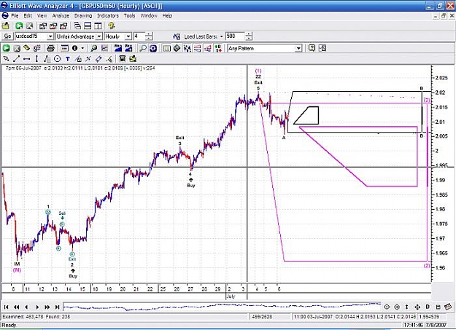456x330 pixels.
Task: Click the yellow question mark help icon
Action: 112,25
